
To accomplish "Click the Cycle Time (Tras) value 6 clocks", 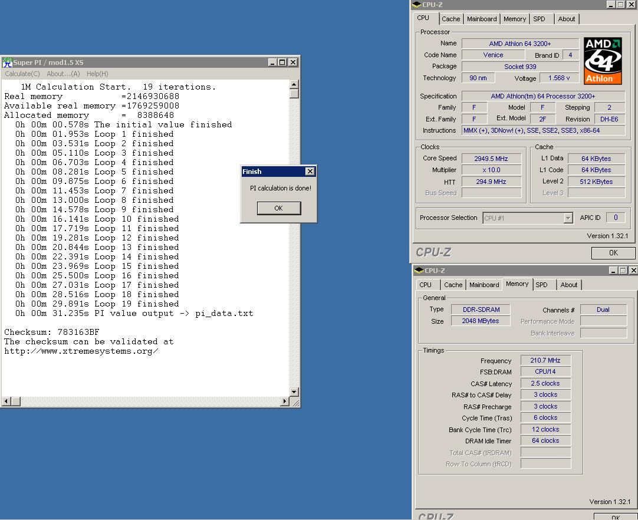I will tap(545, 417).
